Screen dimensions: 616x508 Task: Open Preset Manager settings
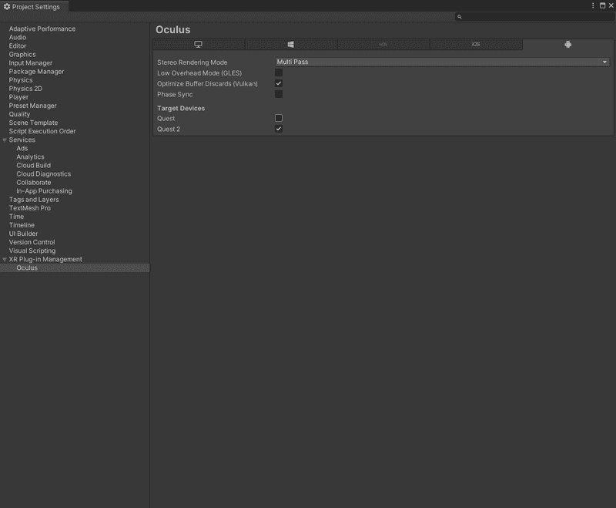click(x=32, y=106)
